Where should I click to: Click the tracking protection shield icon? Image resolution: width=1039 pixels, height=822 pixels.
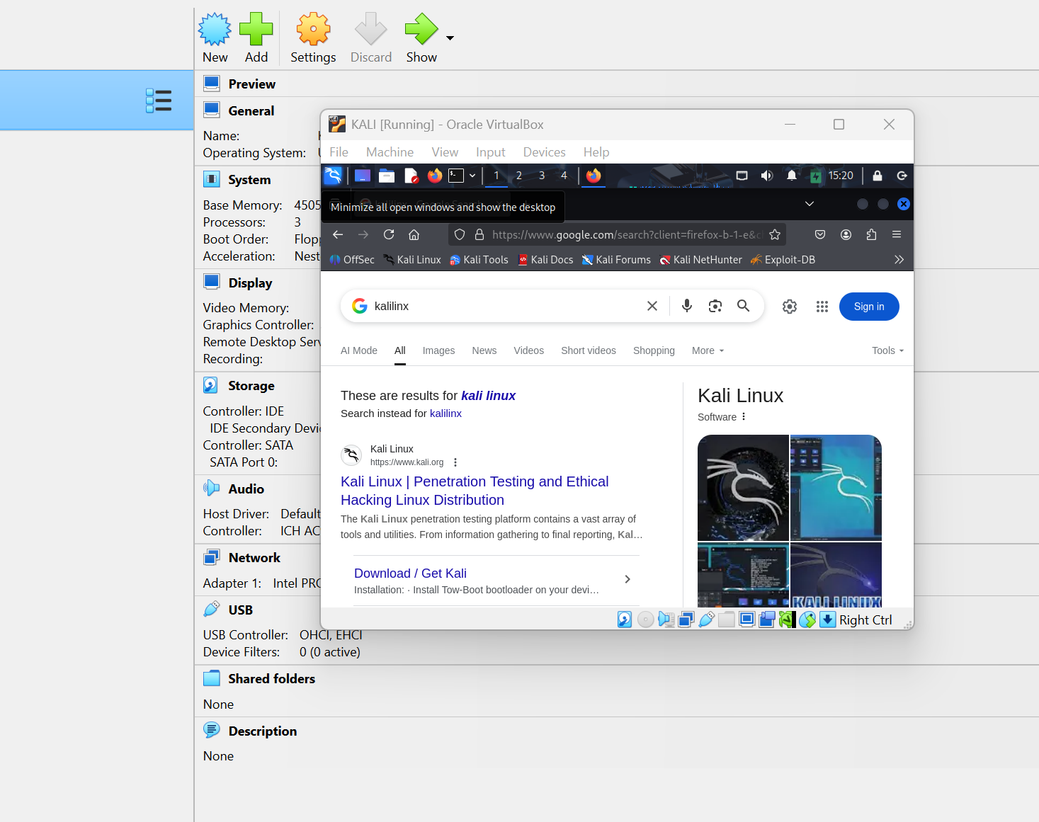460,234
